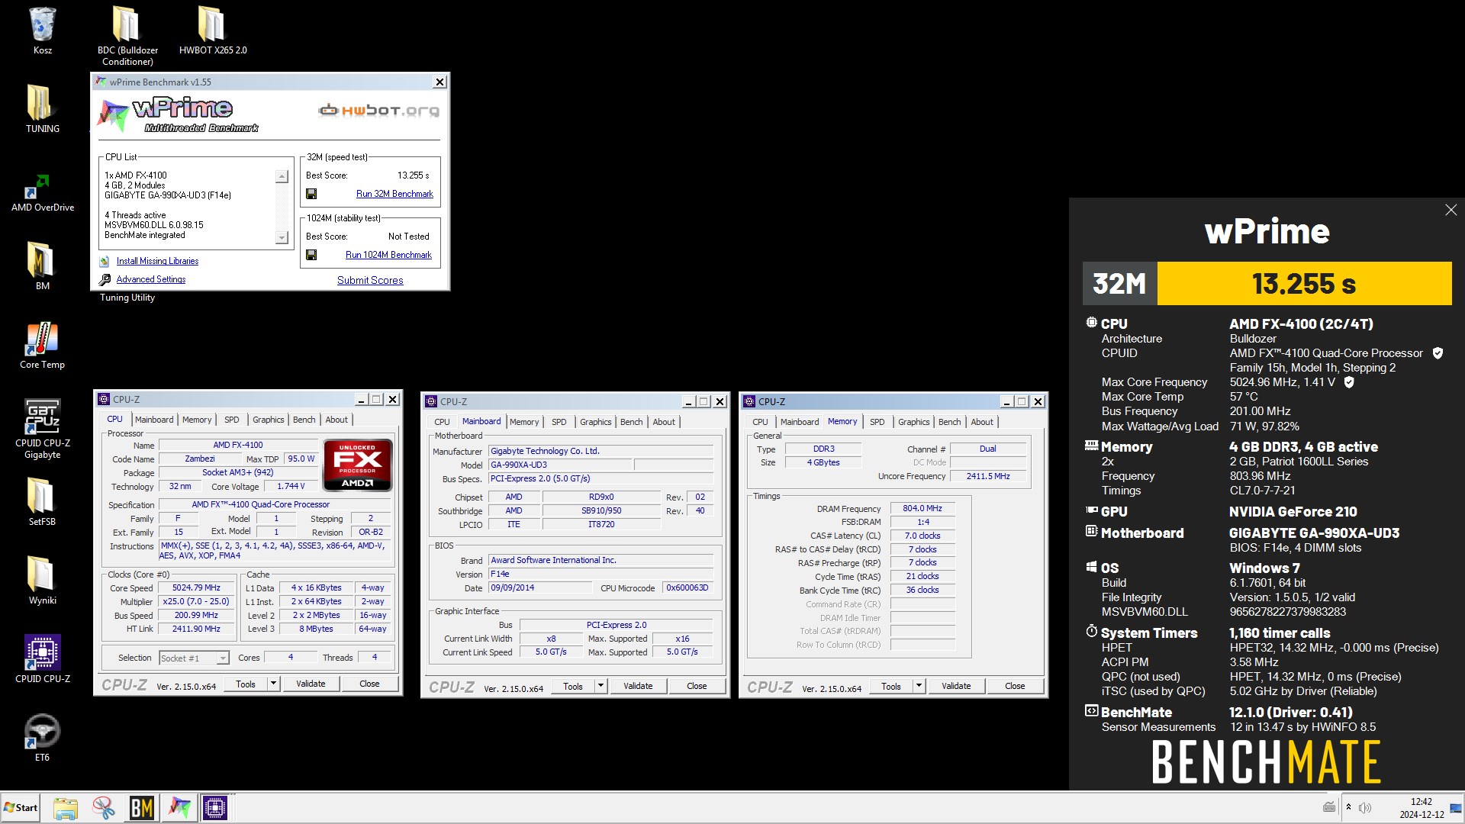Open SPD tab in first CPU-Z window
The width and height of the screenshot is (1465, 824).
[x=232, y=420]
